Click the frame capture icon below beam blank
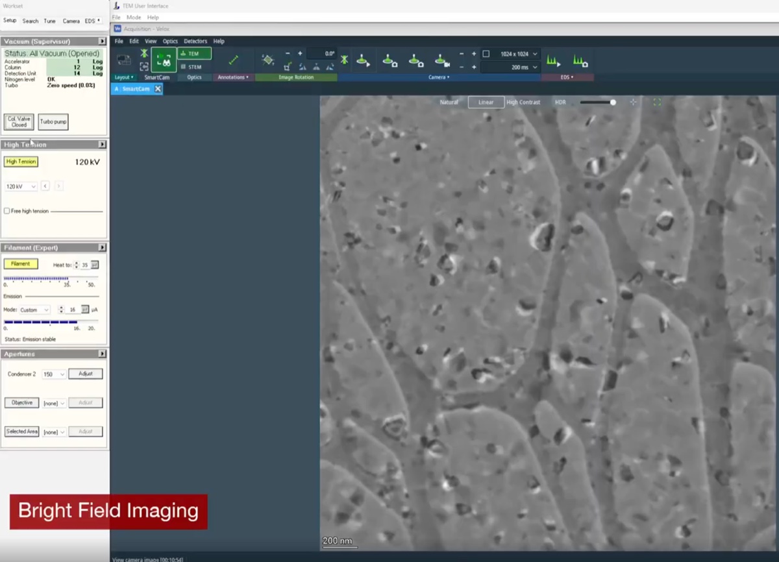The height and width of the screenshot is (562, 779). pyautogui.click(x=144, y=66)
